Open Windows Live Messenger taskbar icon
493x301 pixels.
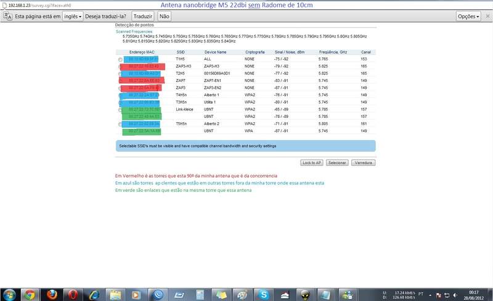point(348,295)
